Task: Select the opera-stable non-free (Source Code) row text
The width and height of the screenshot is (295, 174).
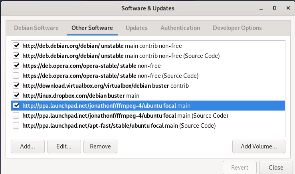Action: (111, 76)
